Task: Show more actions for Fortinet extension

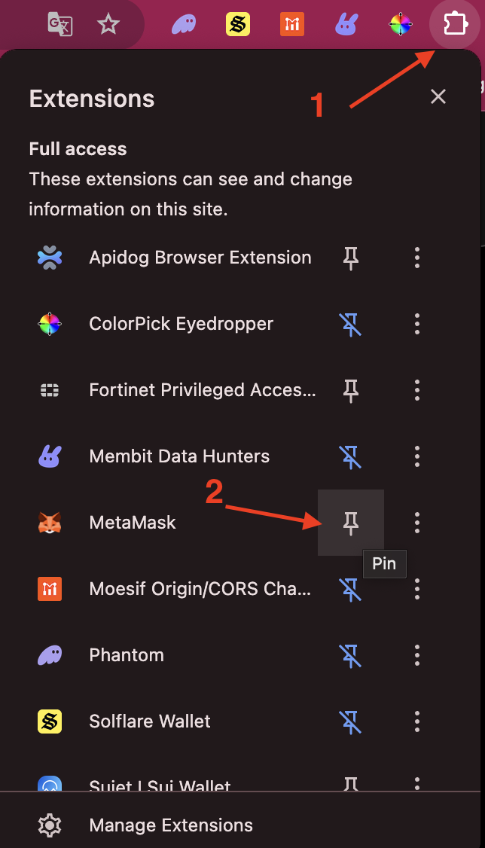Action: pyautogui.click(x=417, y=390)
